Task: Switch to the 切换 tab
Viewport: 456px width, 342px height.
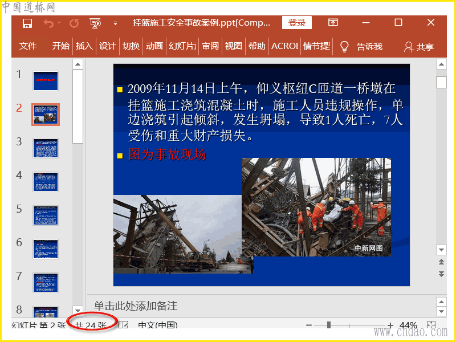Action: 131,46
